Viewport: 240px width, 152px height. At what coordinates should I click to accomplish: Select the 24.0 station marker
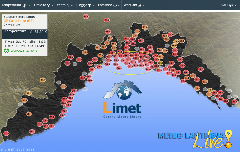pos(187,78)
